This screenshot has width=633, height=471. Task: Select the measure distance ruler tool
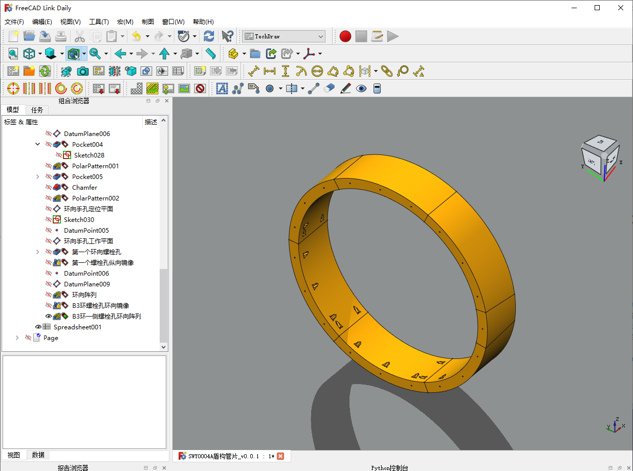[x=210, y=54]
